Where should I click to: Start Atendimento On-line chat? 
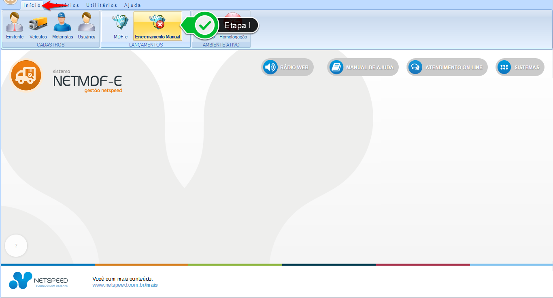447,67
